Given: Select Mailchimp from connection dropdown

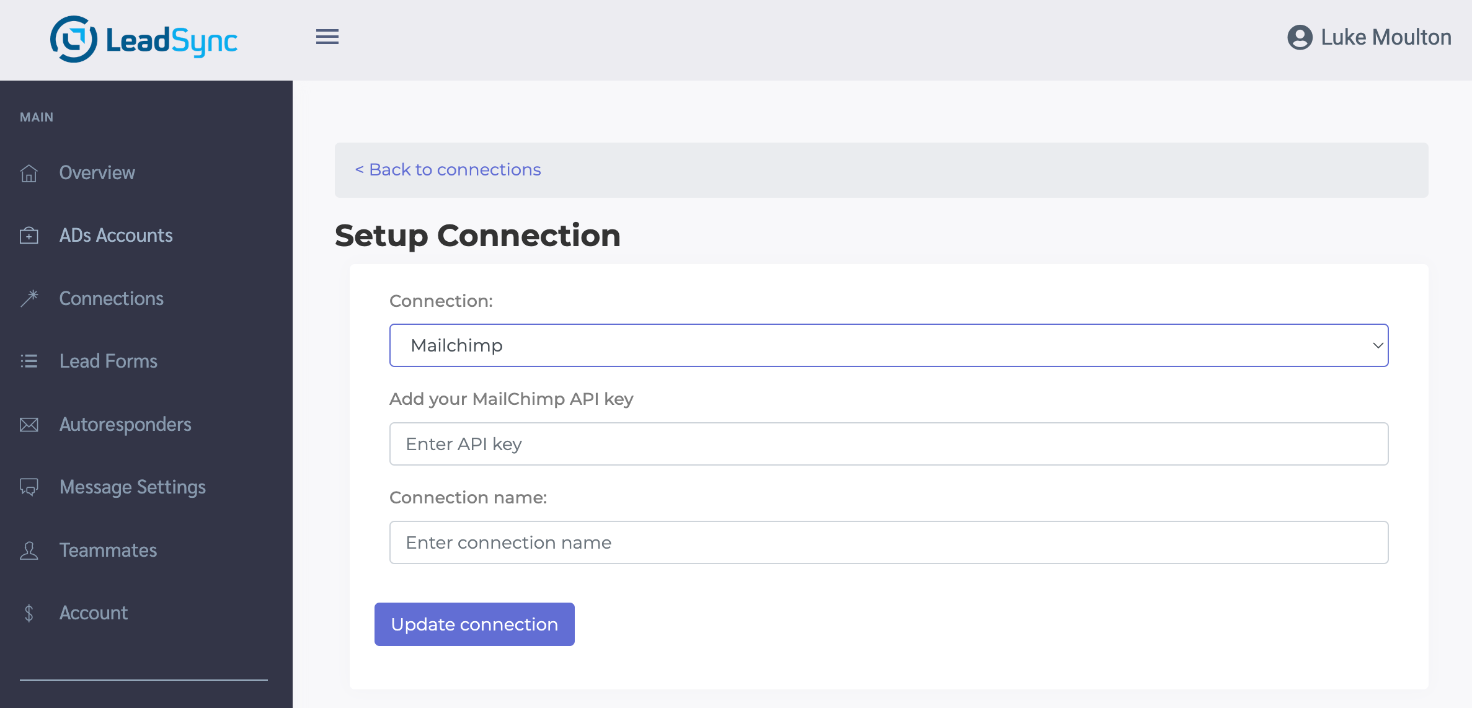Looking at the screenshot, I should [x=889, y=345].
